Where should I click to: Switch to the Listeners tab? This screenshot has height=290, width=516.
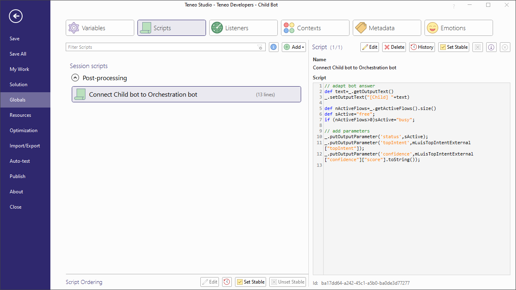click(243, 28)
